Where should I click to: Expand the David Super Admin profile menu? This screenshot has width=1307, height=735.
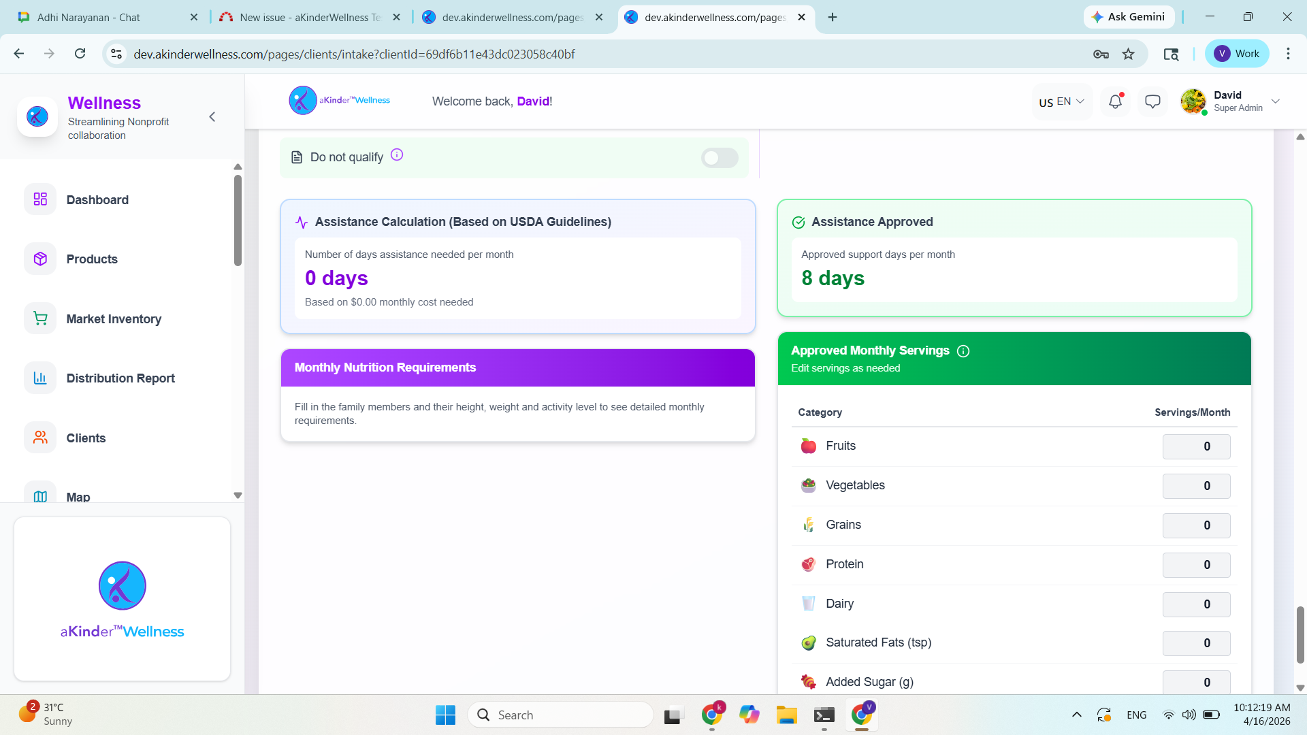[x=1275, y=101]
